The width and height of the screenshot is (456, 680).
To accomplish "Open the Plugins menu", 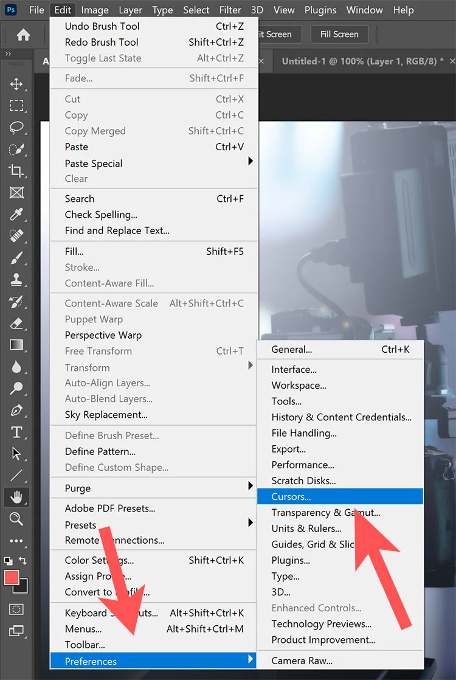I will coord(320,10).
